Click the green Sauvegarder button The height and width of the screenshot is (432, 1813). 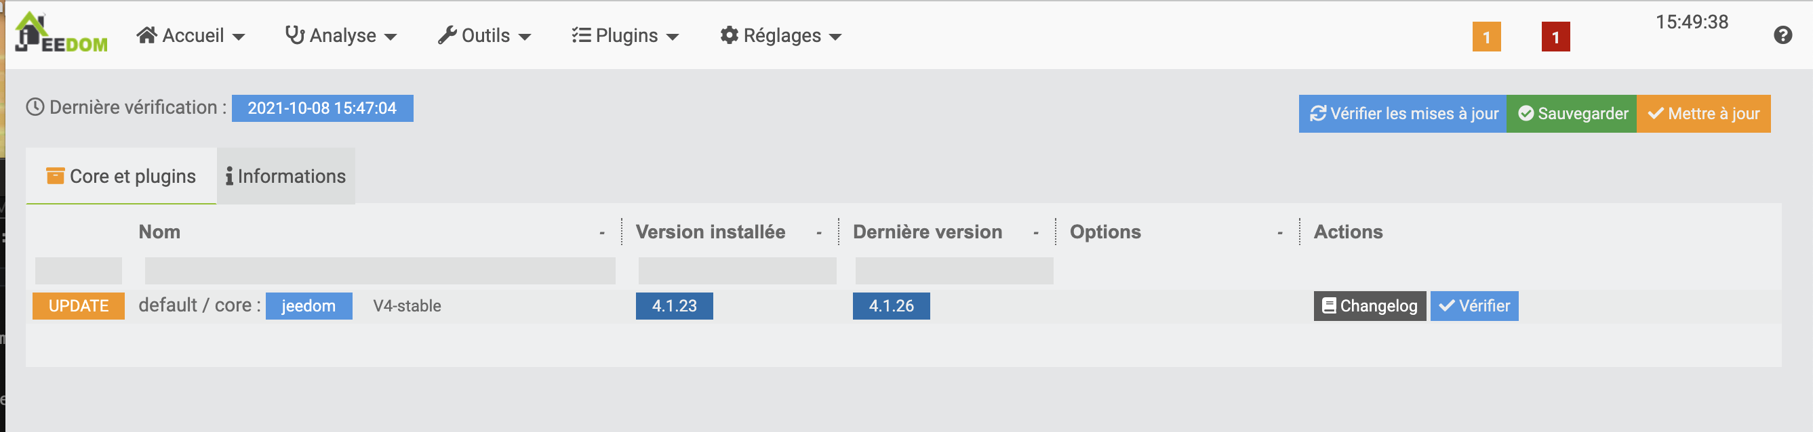pyautogui.click(x=1571, y=113)
